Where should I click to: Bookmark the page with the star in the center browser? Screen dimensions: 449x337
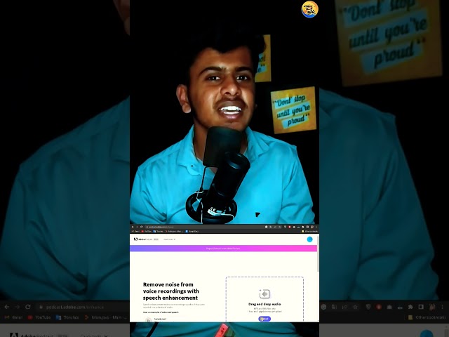(280, 227)
